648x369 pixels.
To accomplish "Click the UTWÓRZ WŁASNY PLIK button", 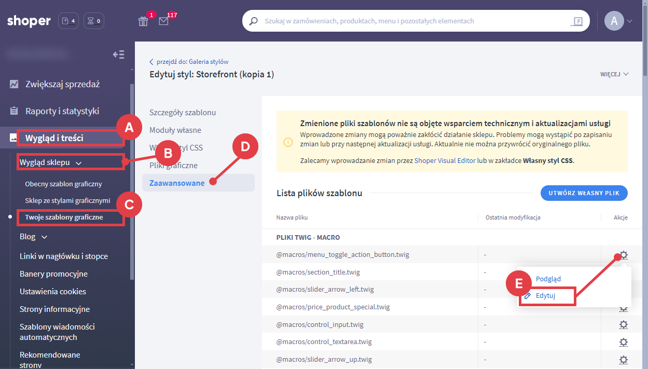I will click(584, 193).
